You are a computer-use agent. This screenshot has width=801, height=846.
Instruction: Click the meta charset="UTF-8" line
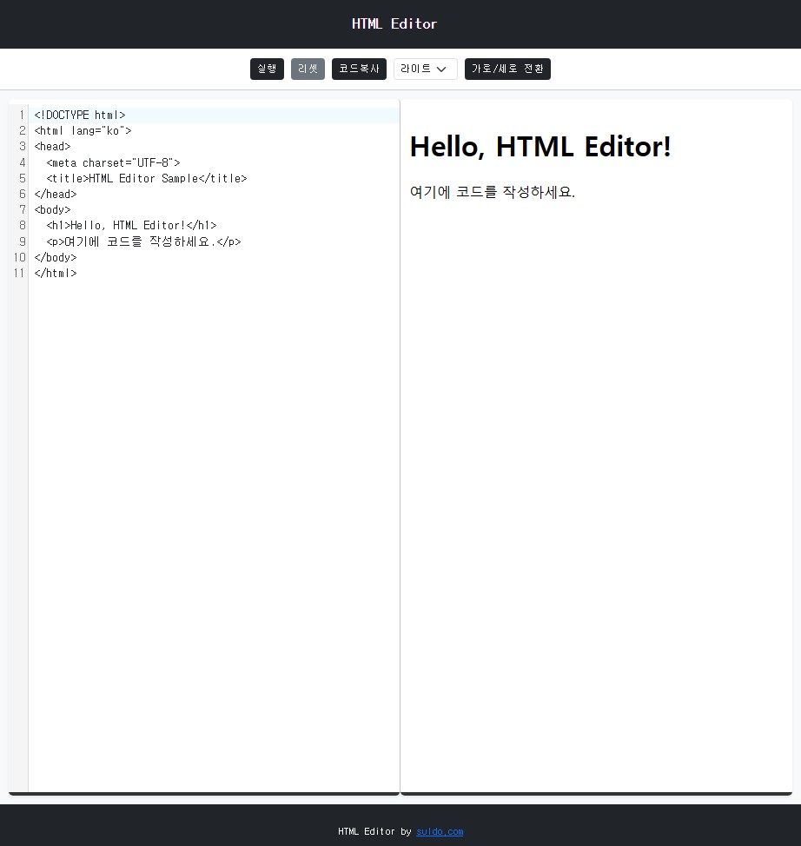point(113,162)
